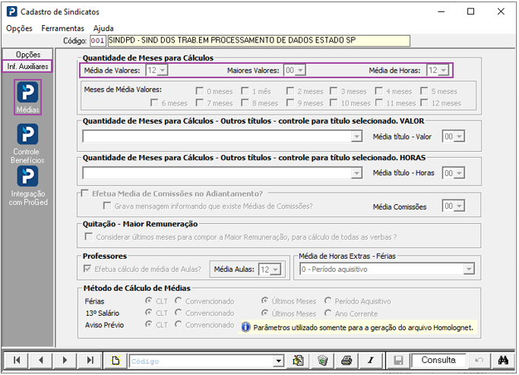
Task: Switch to the Inf. Auxiliares tab
Action: 27,66
